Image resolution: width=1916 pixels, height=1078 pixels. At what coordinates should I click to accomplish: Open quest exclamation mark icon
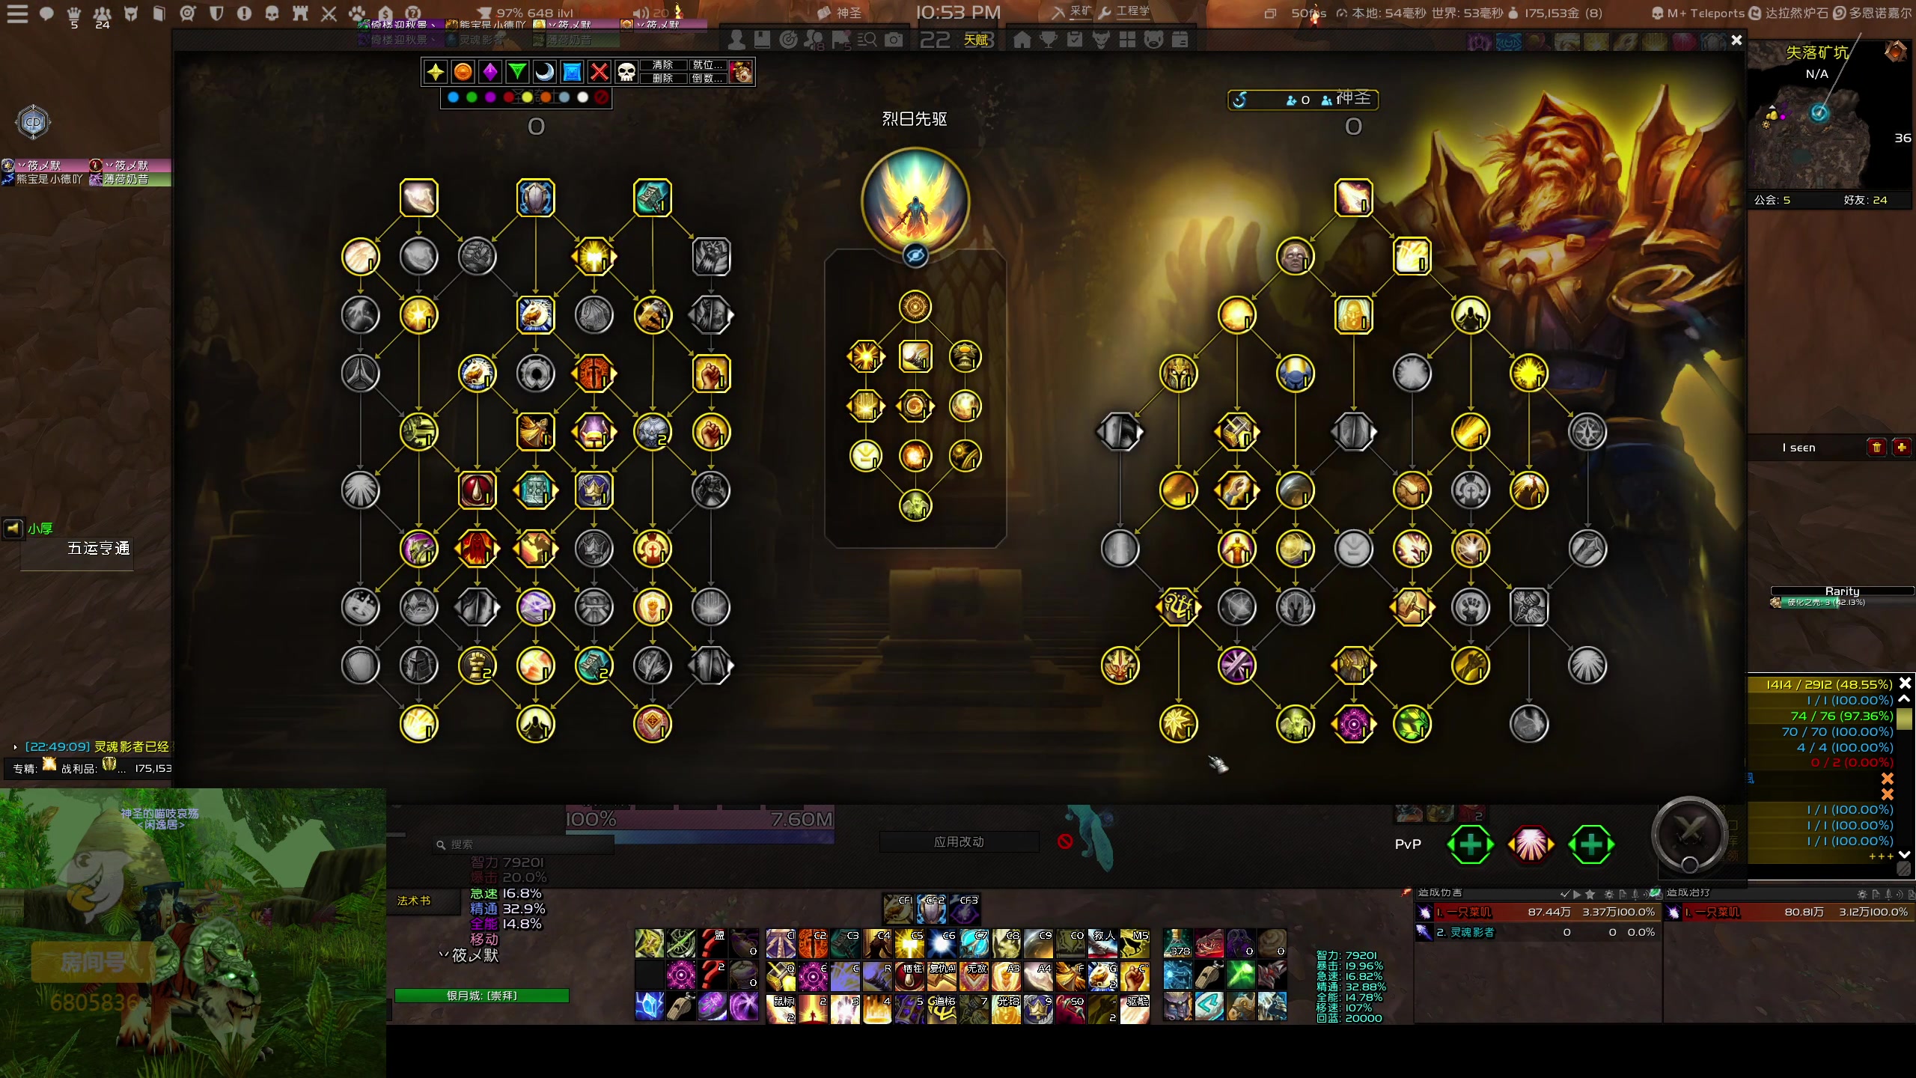point(244,13)
